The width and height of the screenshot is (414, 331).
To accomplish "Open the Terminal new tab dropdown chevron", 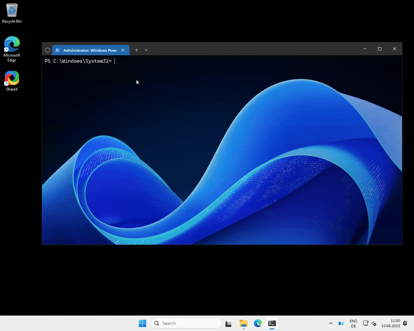I will 146,50.
